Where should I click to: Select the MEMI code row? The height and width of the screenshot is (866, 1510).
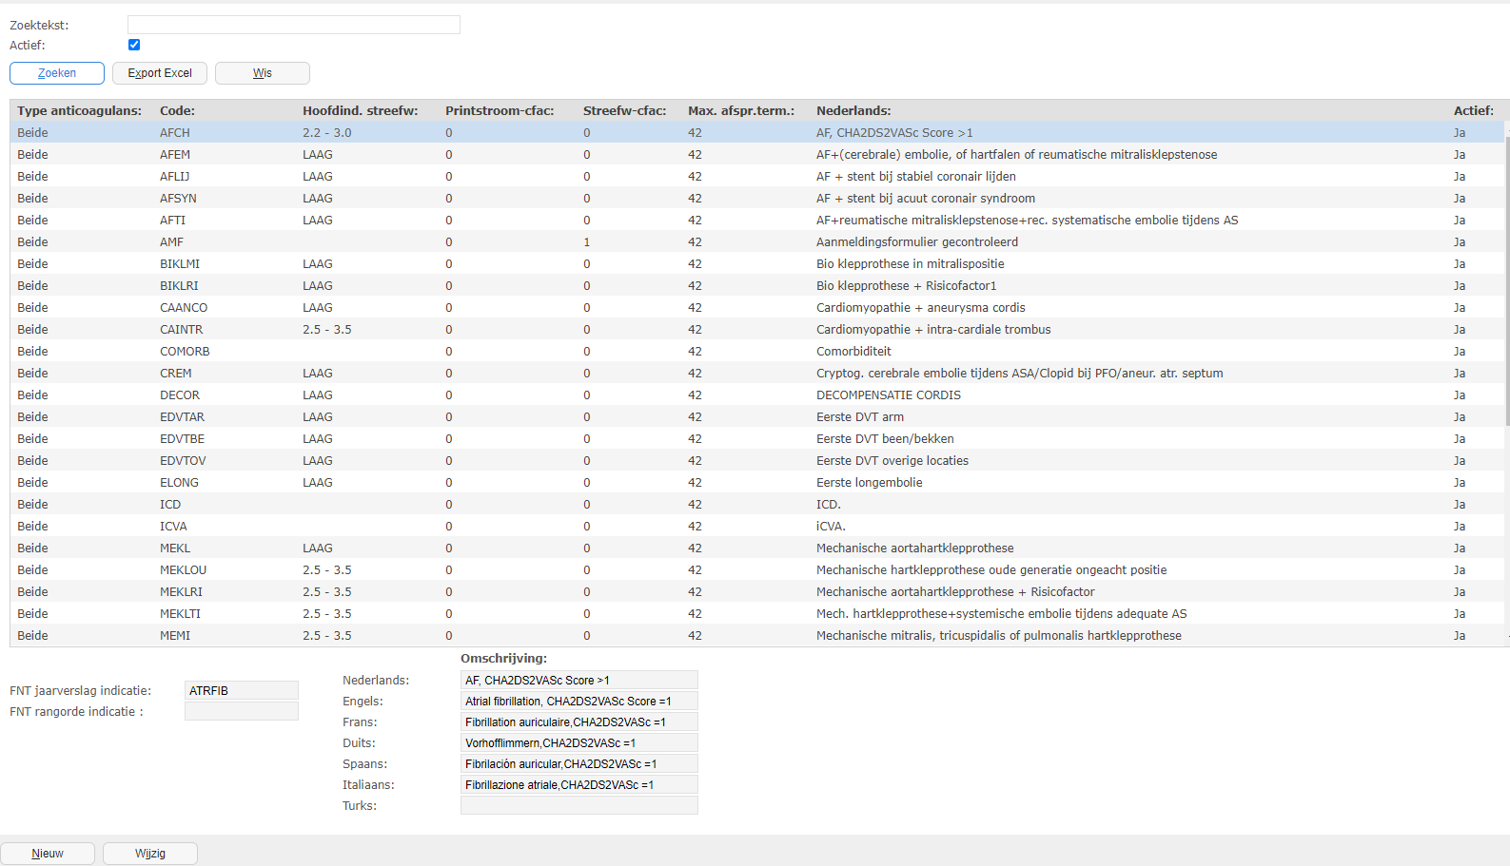click(x=757, y=636)
